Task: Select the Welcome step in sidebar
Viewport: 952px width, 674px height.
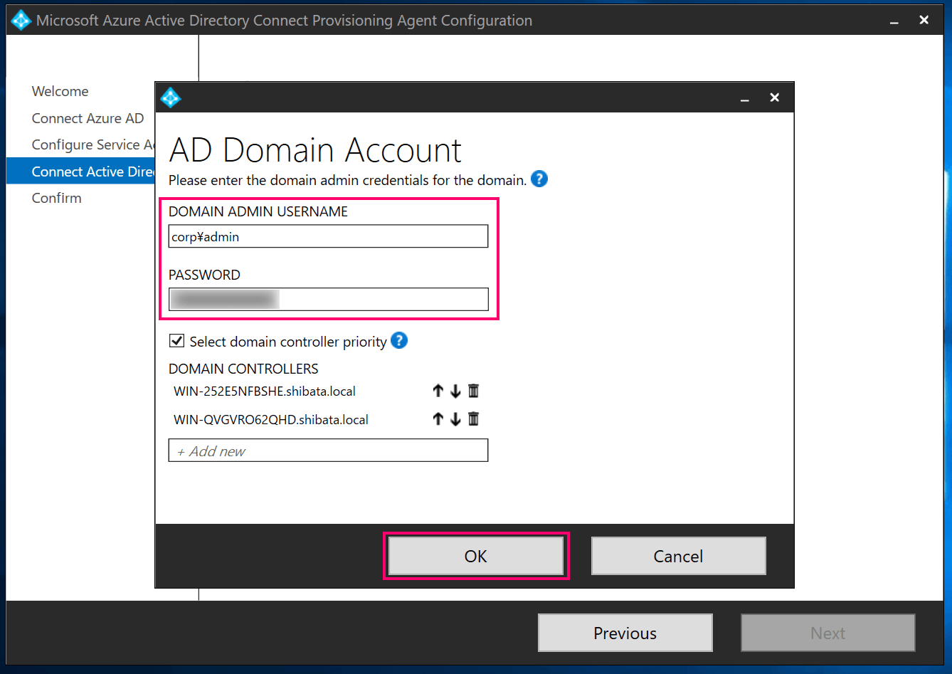Action: click(60, 91)
